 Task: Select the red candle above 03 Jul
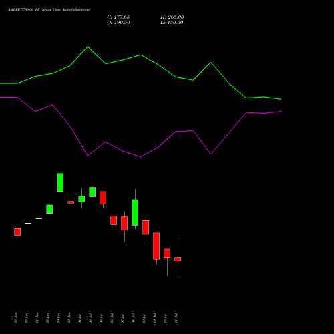103,198
